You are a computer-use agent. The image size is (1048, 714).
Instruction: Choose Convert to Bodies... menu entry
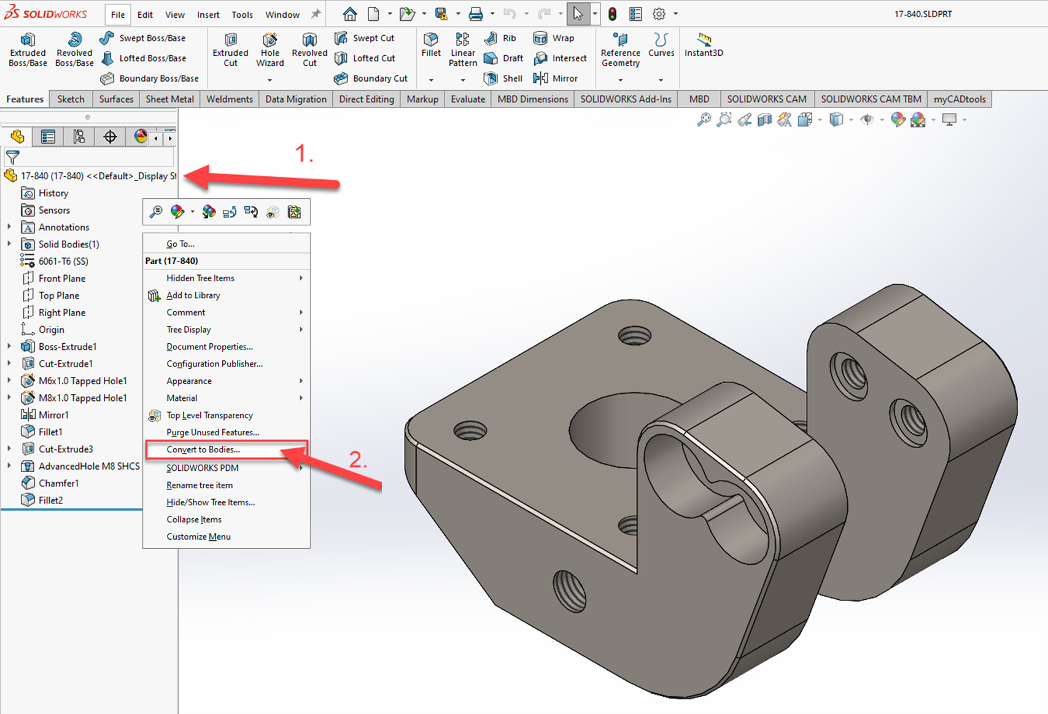(227, 449)
